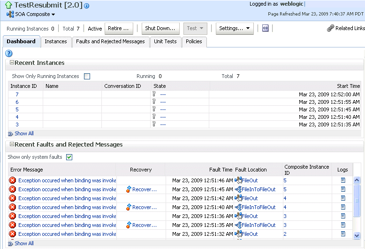The image size is (365, 249).
Task: Click the unknown state icon for instance 5
Action: coord(154,109)
